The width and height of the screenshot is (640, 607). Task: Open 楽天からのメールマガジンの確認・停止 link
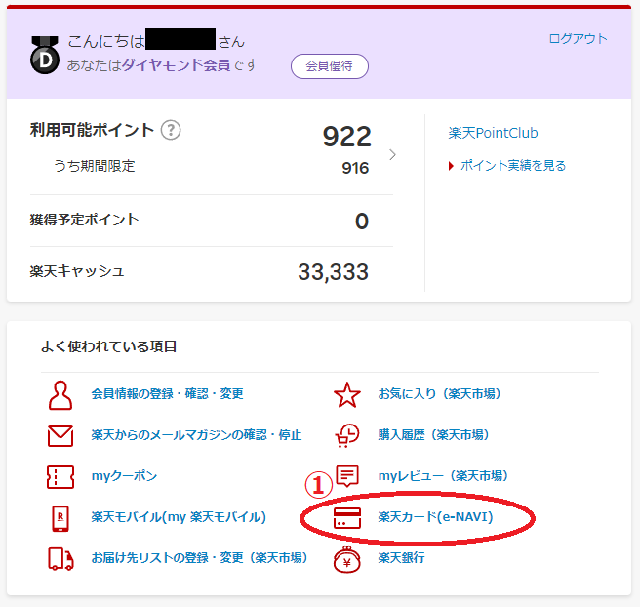pos(196,435)
